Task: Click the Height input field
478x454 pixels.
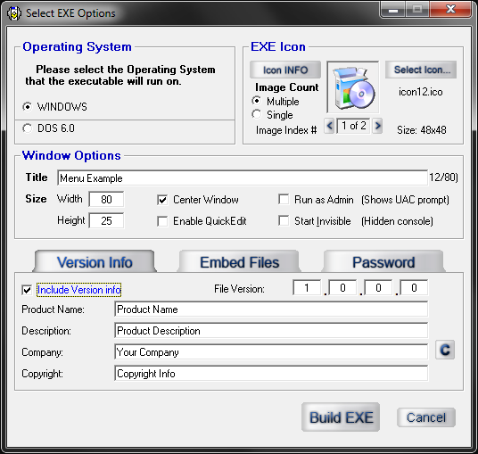Action: click(x=106, y=220)
